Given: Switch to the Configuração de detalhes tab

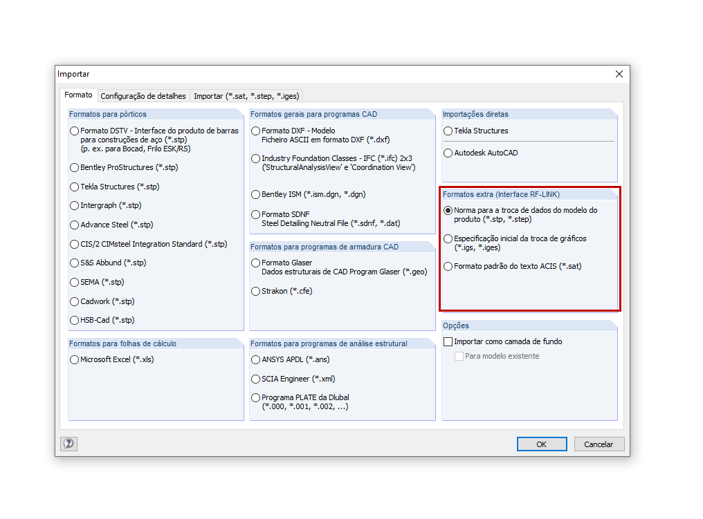Looking at the screenshot, I should 143,96.
